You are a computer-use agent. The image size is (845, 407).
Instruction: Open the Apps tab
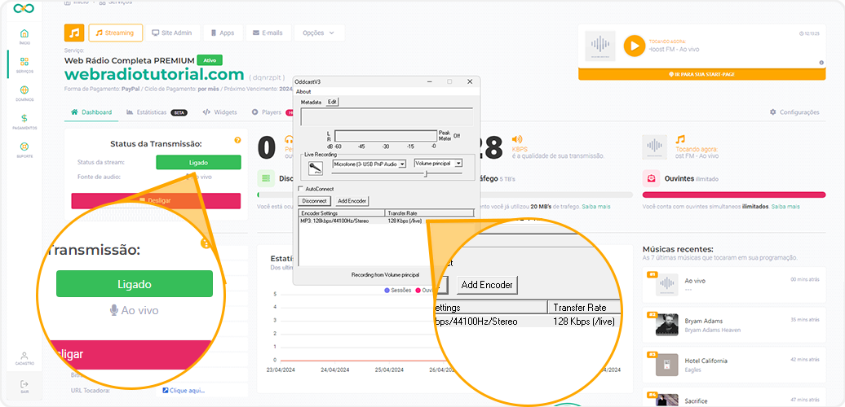[x=223, y=33]
